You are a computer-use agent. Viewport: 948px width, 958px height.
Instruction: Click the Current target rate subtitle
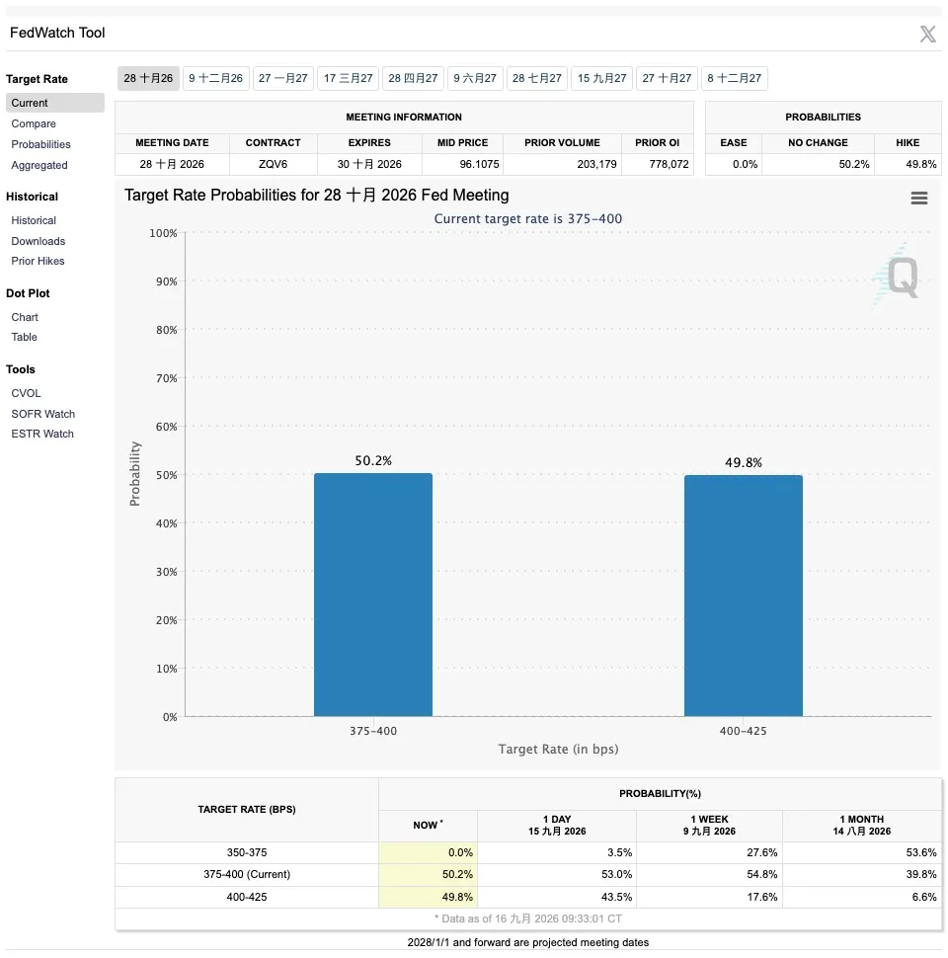527,218
